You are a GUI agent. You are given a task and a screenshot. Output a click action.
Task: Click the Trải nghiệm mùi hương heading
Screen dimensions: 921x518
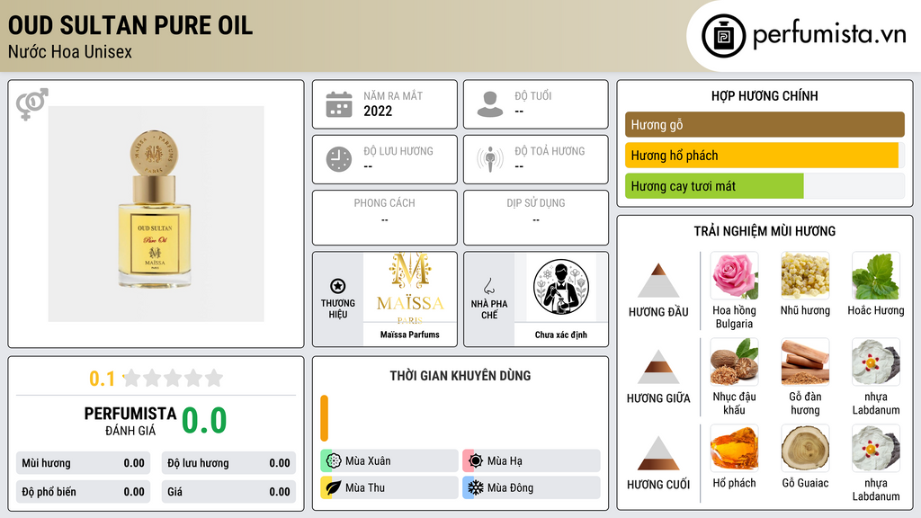point(765,231)
